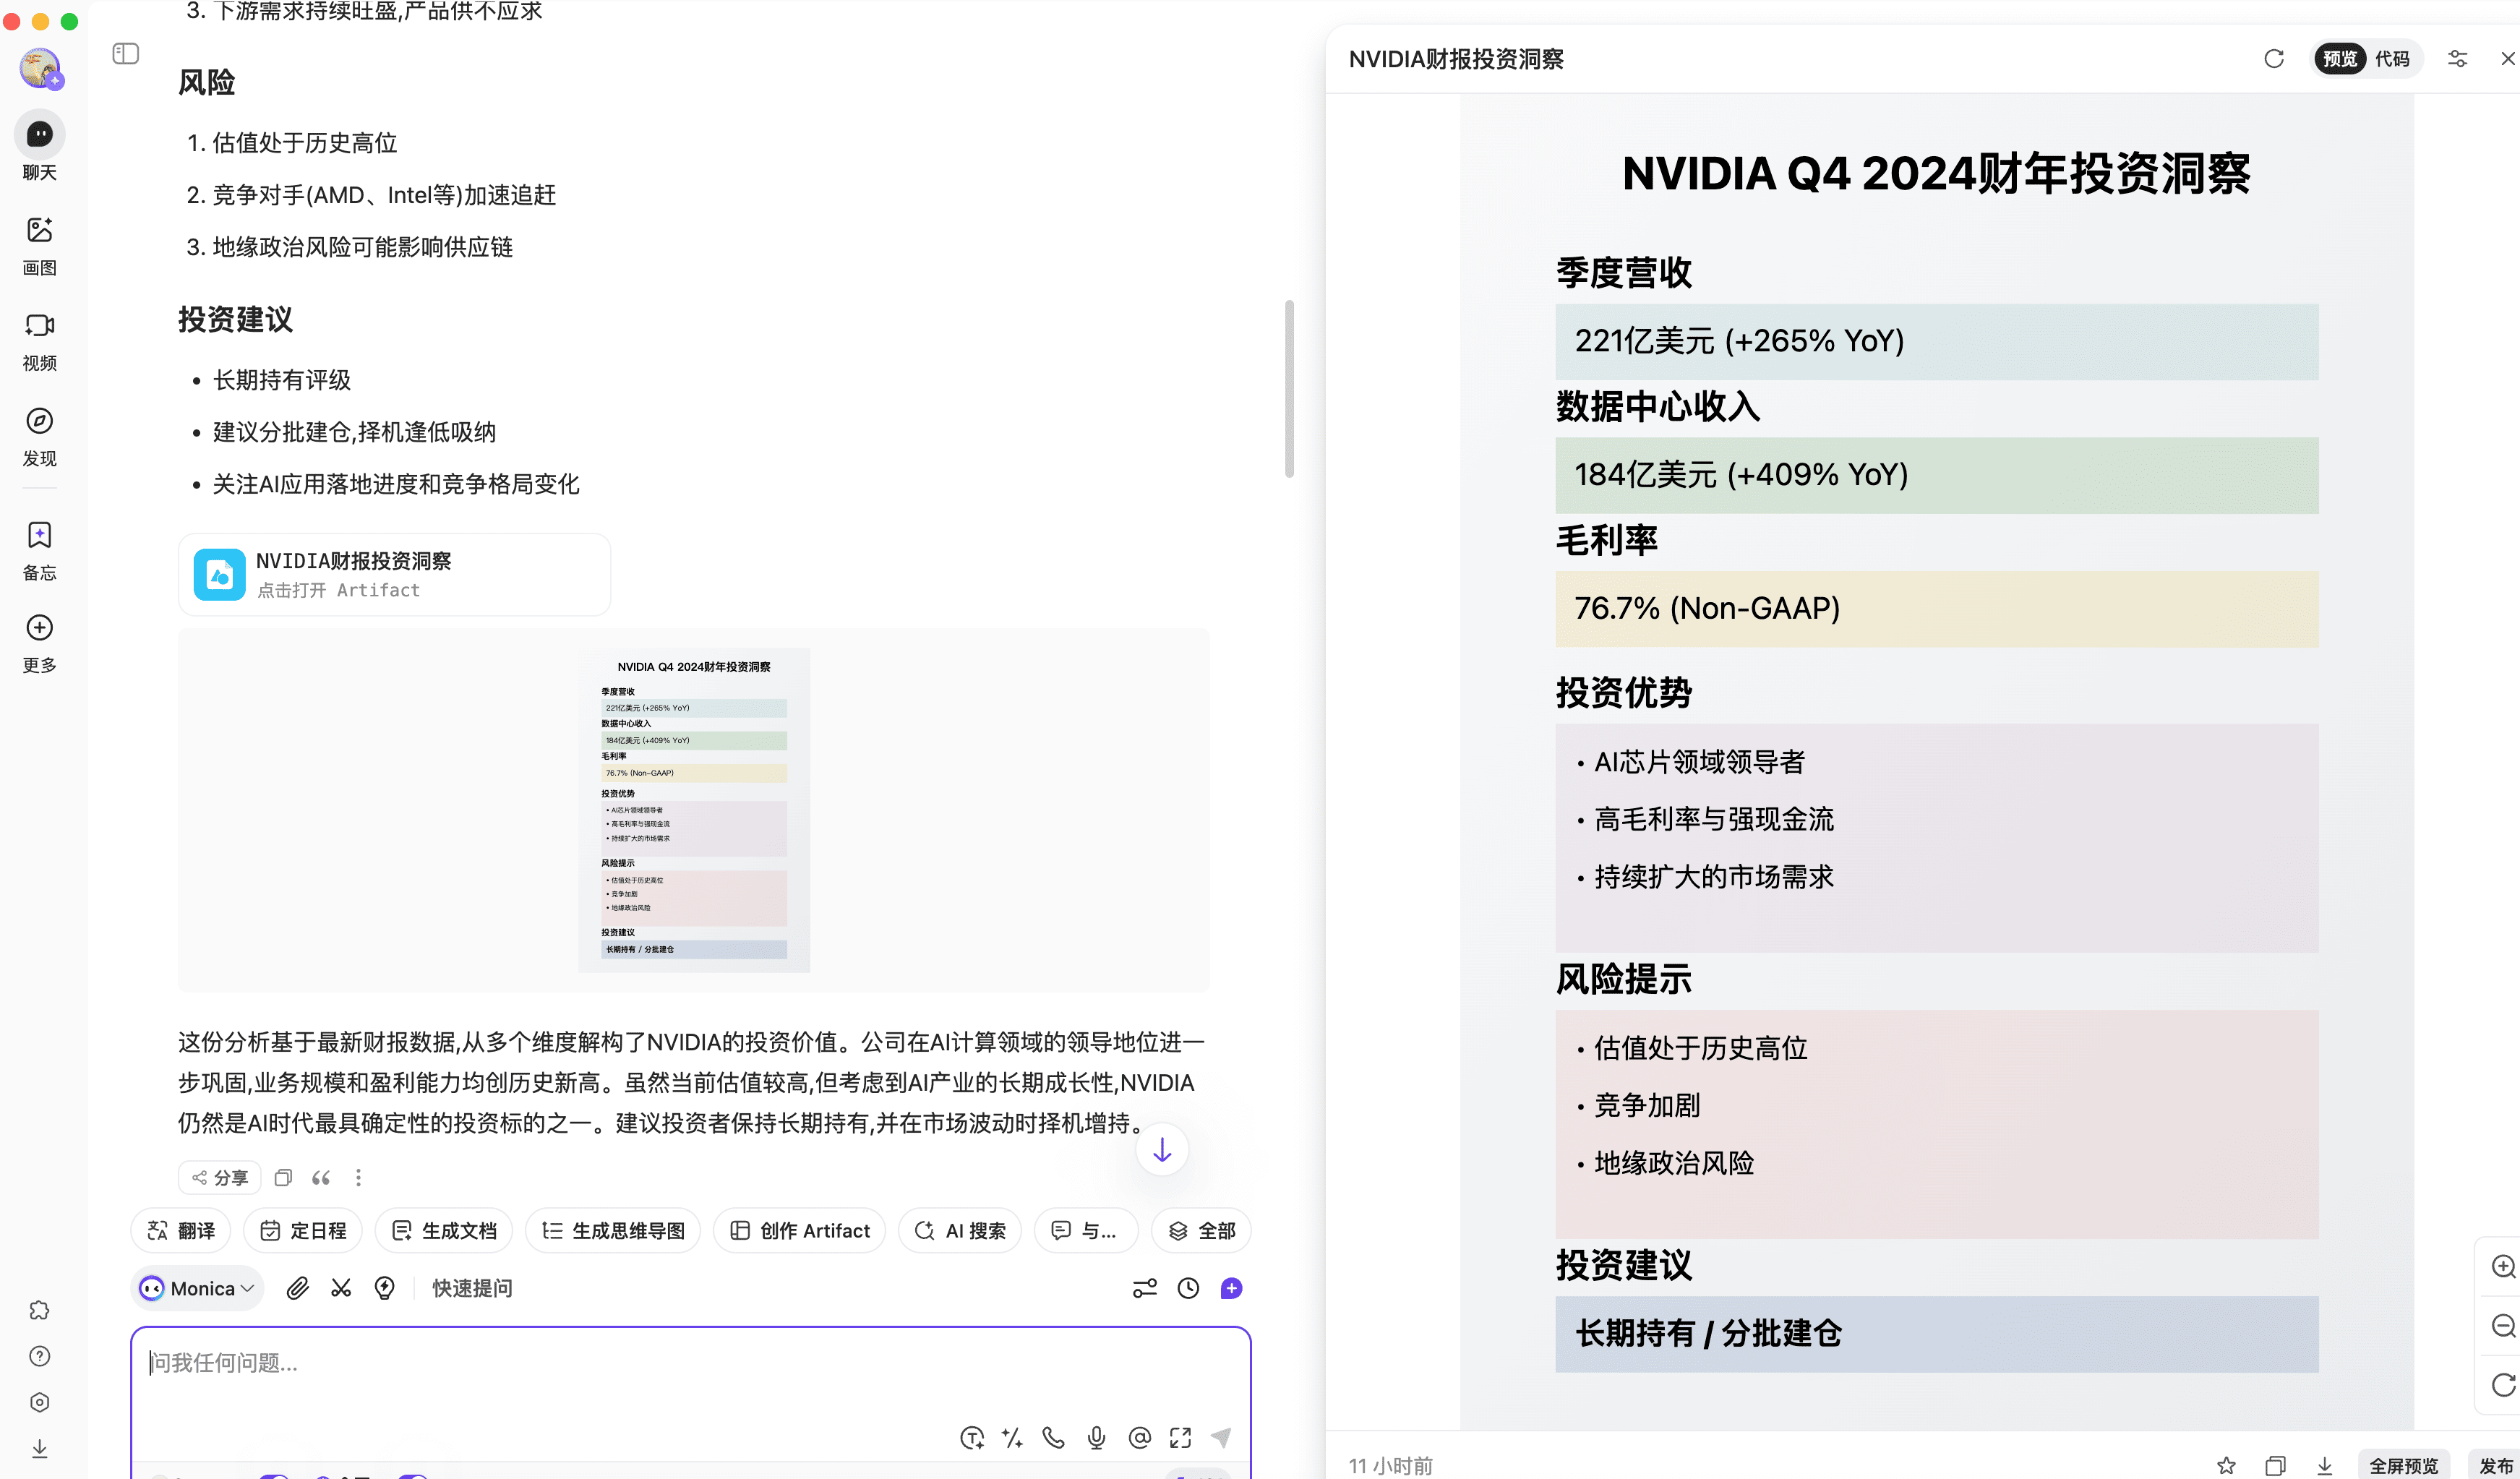The height and width of the screenshot is (1479, 2520).
Task: Click the artifact preview thumbnail in chat
Action: tap(694, 810)
